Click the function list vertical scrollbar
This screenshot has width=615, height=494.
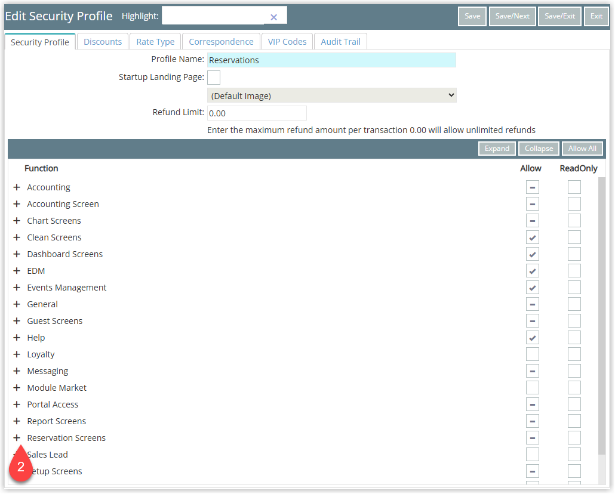coord(601,310)
